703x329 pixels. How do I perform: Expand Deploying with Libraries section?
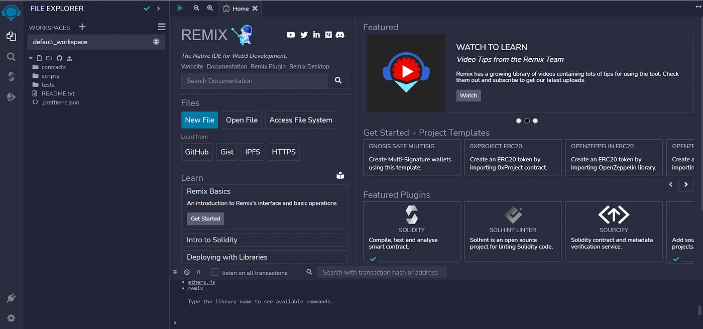pos(265,257)
